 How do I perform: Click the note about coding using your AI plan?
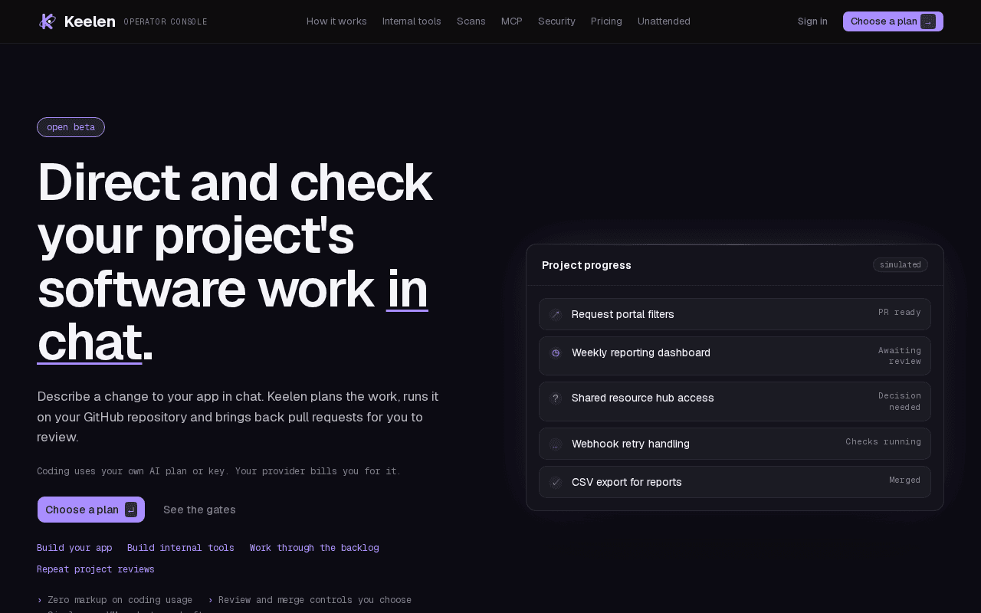click(218, 471)
